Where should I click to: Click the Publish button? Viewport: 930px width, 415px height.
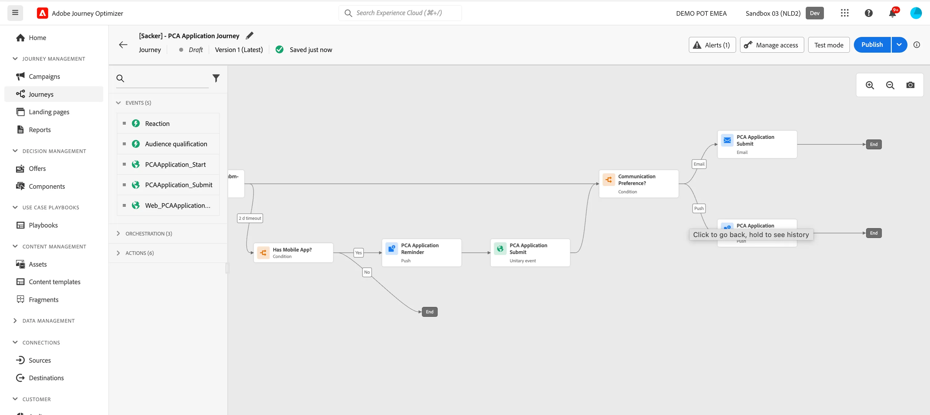[872, 45]
